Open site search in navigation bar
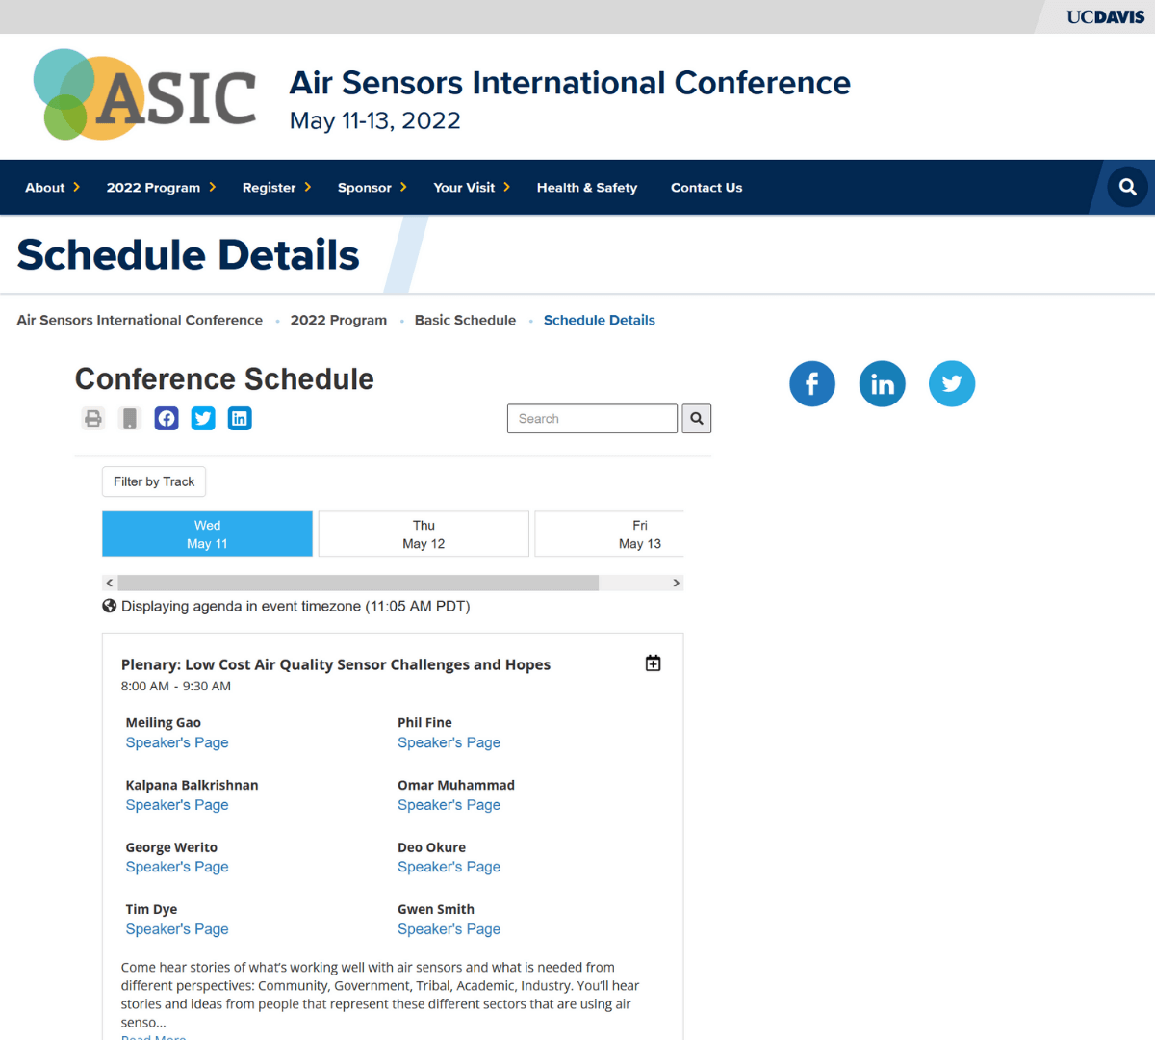1155x1040 pixels. point(1127,187)
